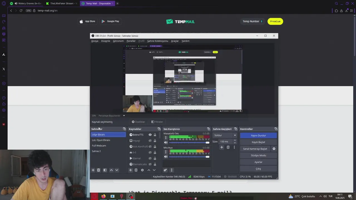Mute the Mic/Aux channel

point(166,157)
